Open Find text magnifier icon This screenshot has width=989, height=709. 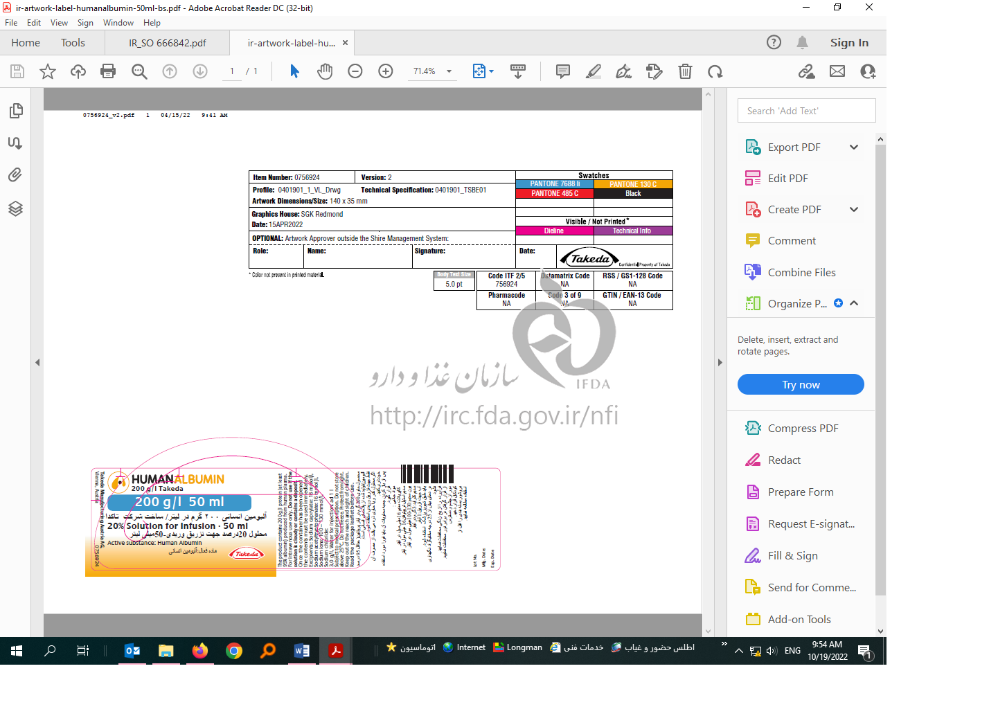pos(139,71)
